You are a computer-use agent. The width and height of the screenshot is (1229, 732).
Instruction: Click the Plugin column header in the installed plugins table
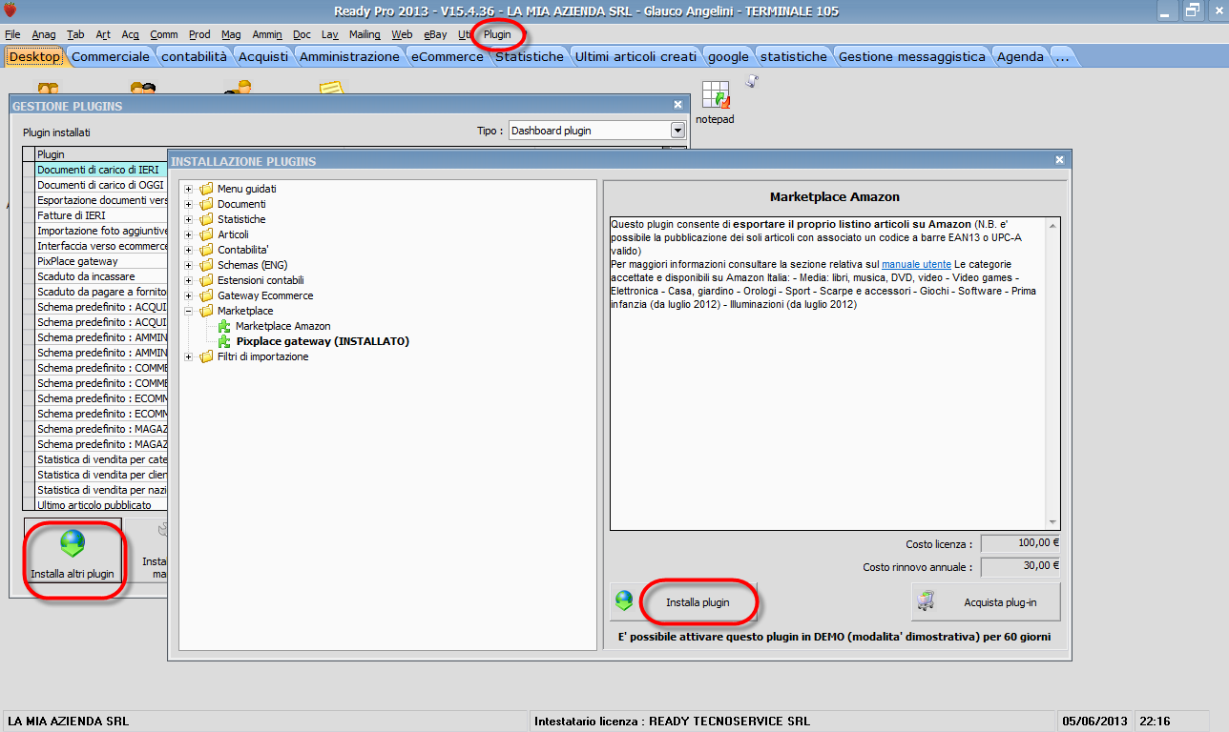pyautogui.click(x=101, y=154)
